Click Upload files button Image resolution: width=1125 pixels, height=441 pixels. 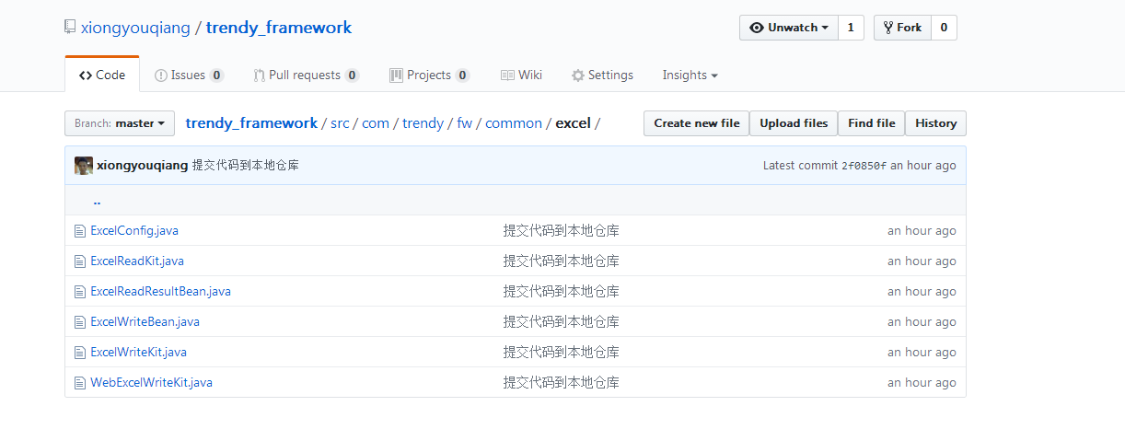(x=794, y=123)
